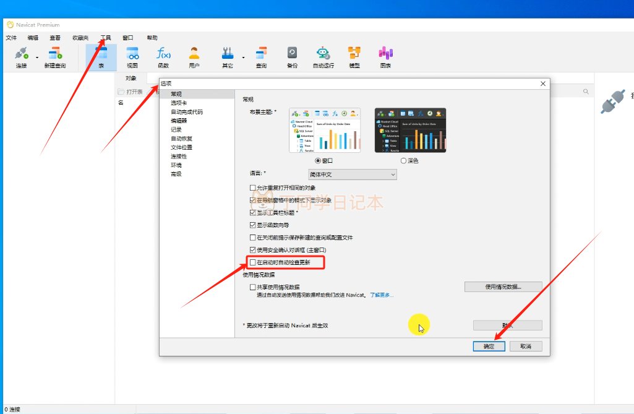Open the 工具 tools menu
Image resolution: width=634 pixels, height=414 pixels.
click(106, 38)
